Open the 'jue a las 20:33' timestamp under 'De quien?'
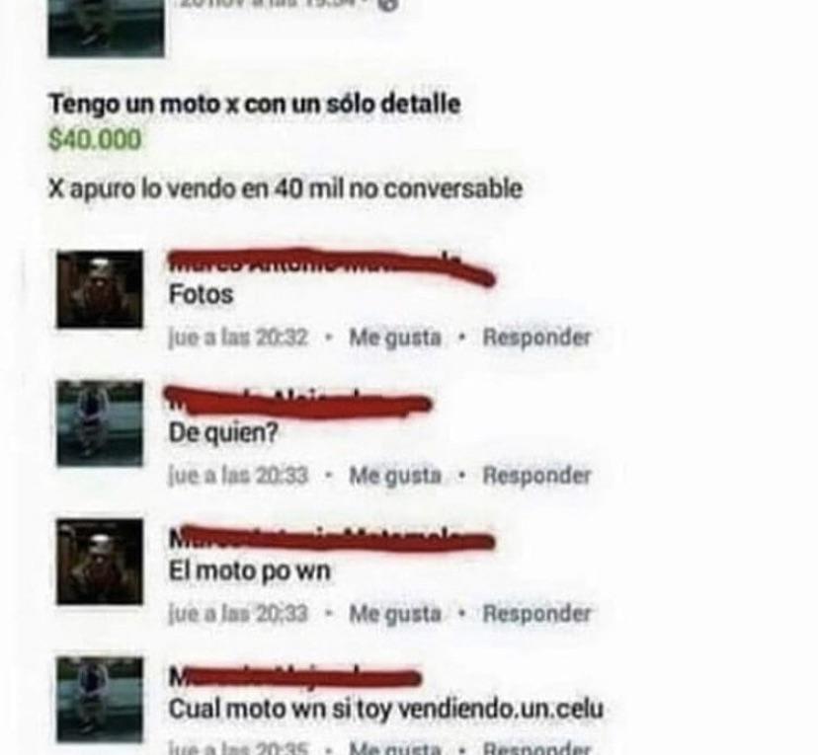This screenshot has width=818, height=755. click(x=238, y=475)
